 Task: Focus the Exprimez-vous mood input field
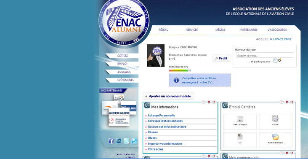264,55
